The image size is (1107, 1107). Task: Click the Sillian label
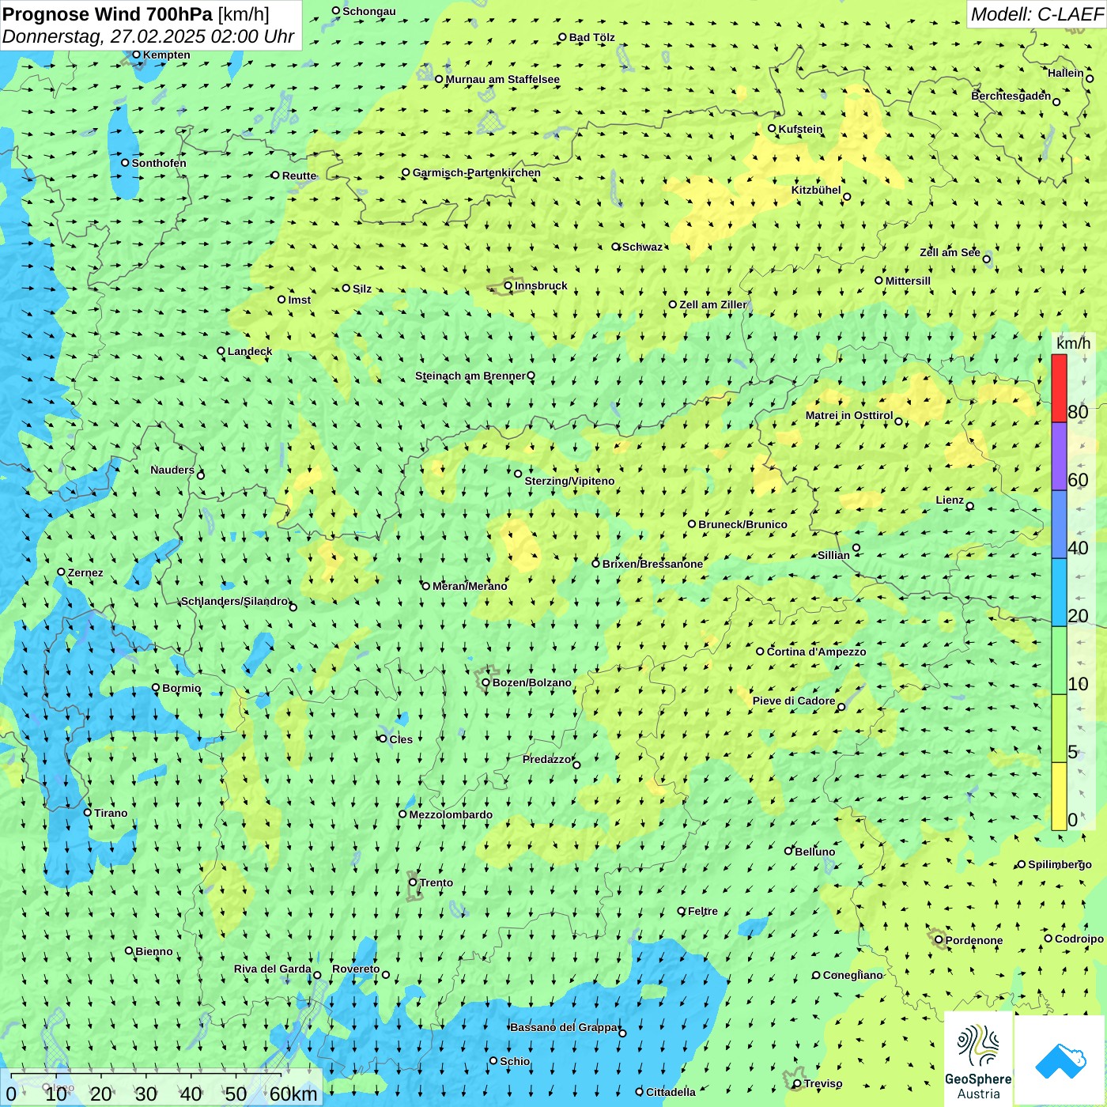833,555
